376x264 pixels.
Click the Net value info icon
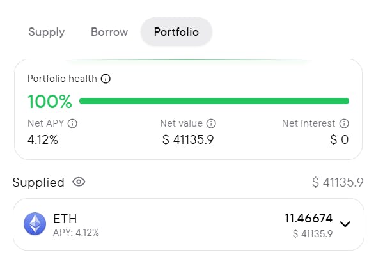[211, 123]
